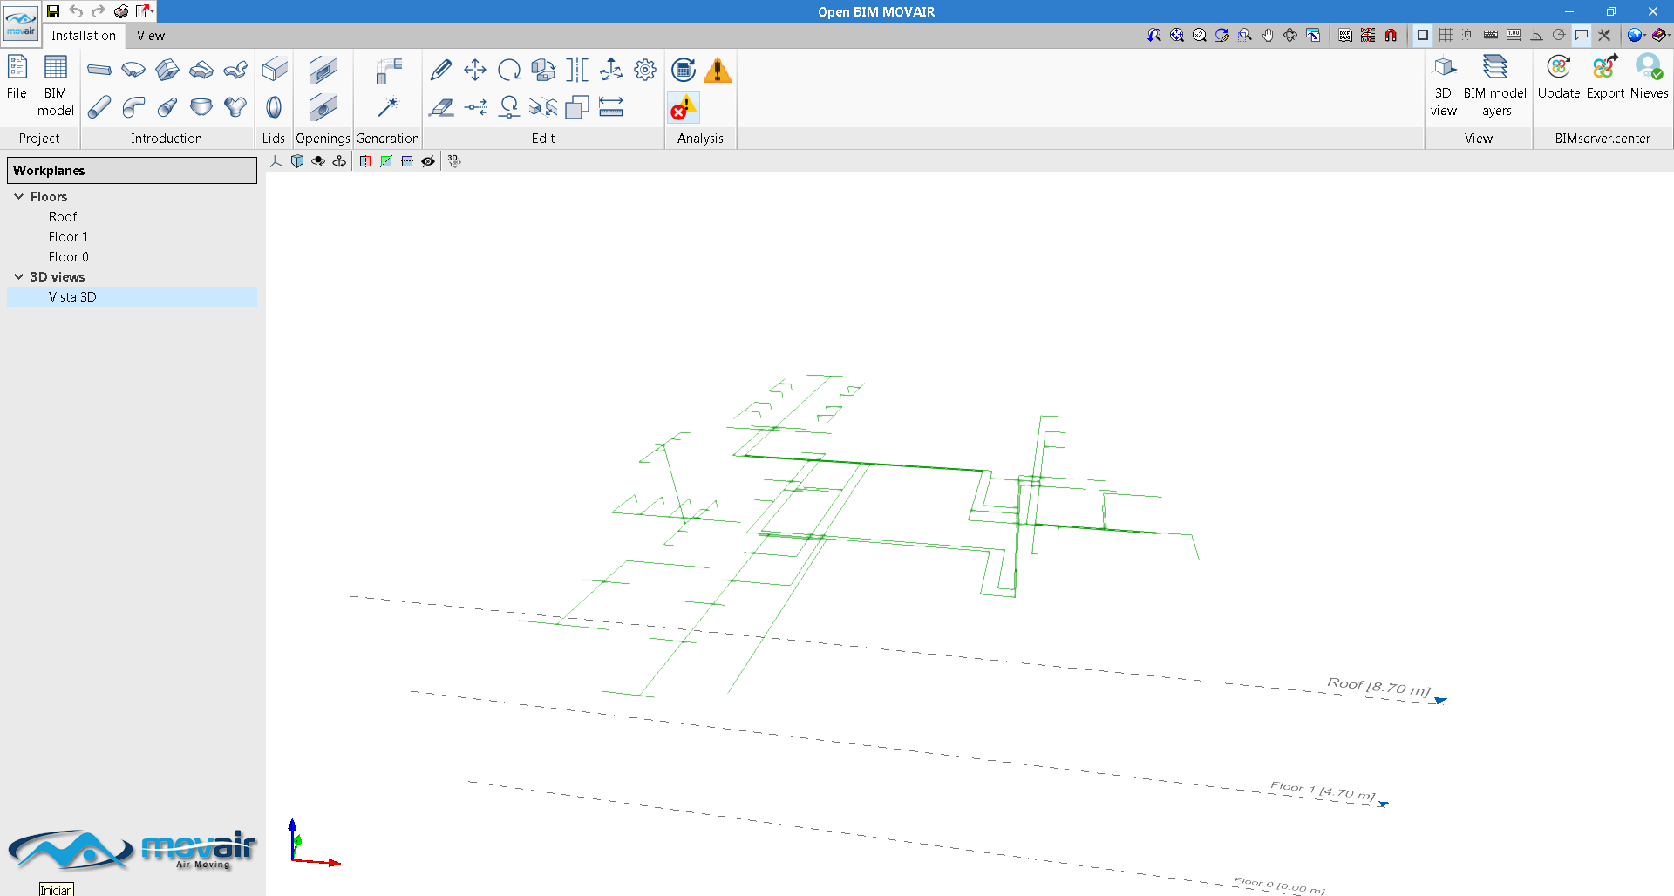The image size is (1674, 896).
Task: Toggle the keyboard coordinate entry
Action: 1491,35
